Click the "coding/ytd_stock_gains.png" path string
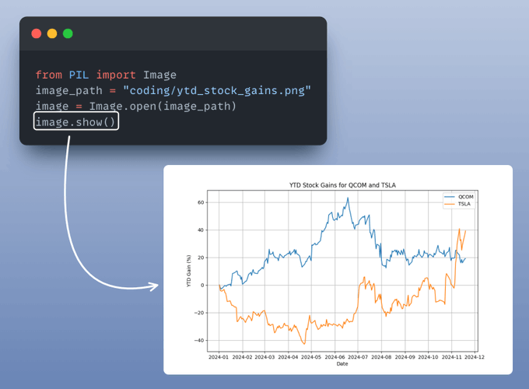 click(x=217, y=90)
